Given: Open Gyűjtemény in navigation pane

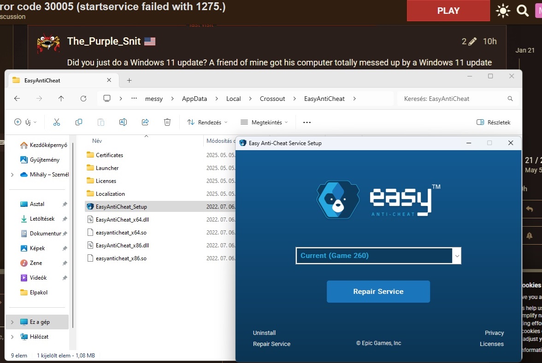Looking at the screenshot, I should pyautogui.click(x=40, y=160).
